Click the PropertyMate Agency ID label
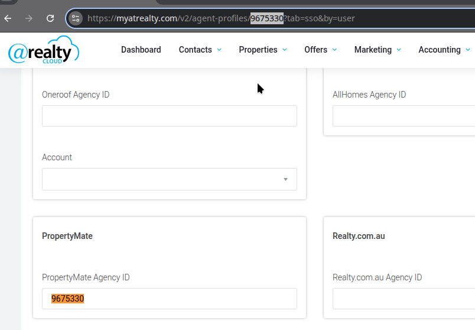This screenshot has height=330, width=475. [x=86, y=277]
